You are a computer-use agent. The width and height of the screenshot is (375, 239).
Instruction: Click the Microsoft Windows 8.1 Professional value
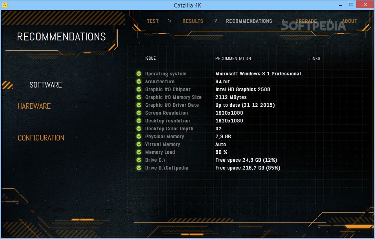(x=259, y=74)
